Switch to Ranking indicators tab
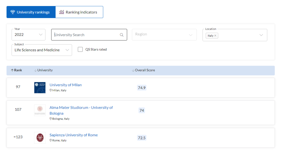The width and height of the screenshot is (283, 151). (x=79, y=12)
